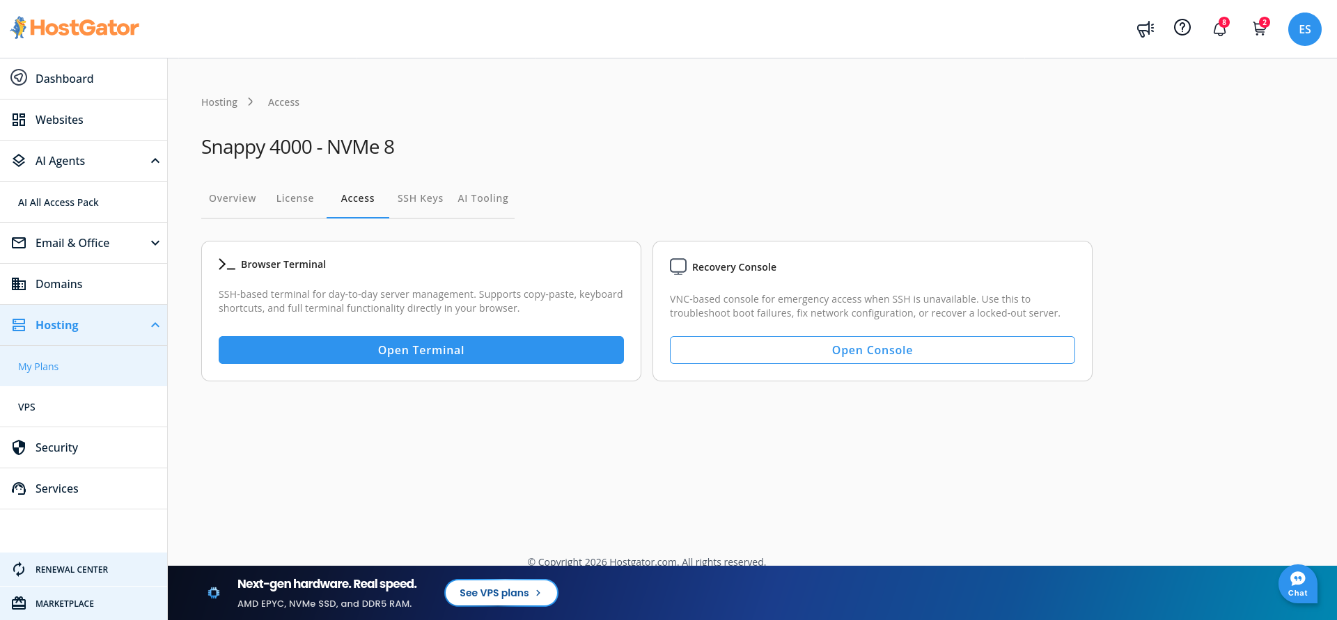This screenshot has width=1337, height=620.
Task: Open the Security menu item
Action: [x=84, y=447]
